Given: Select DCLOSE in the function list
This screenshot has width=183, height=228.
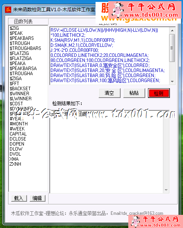Looking at the screenshot, I should 18,139.
